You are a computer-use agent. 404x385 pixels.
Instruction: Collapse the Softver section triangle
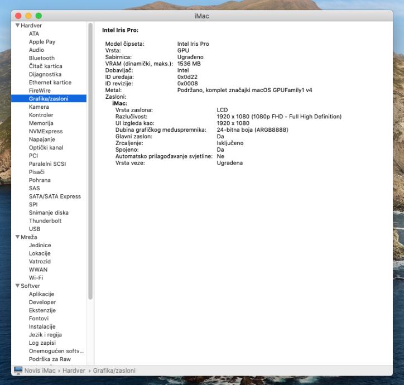pos(17,286)
